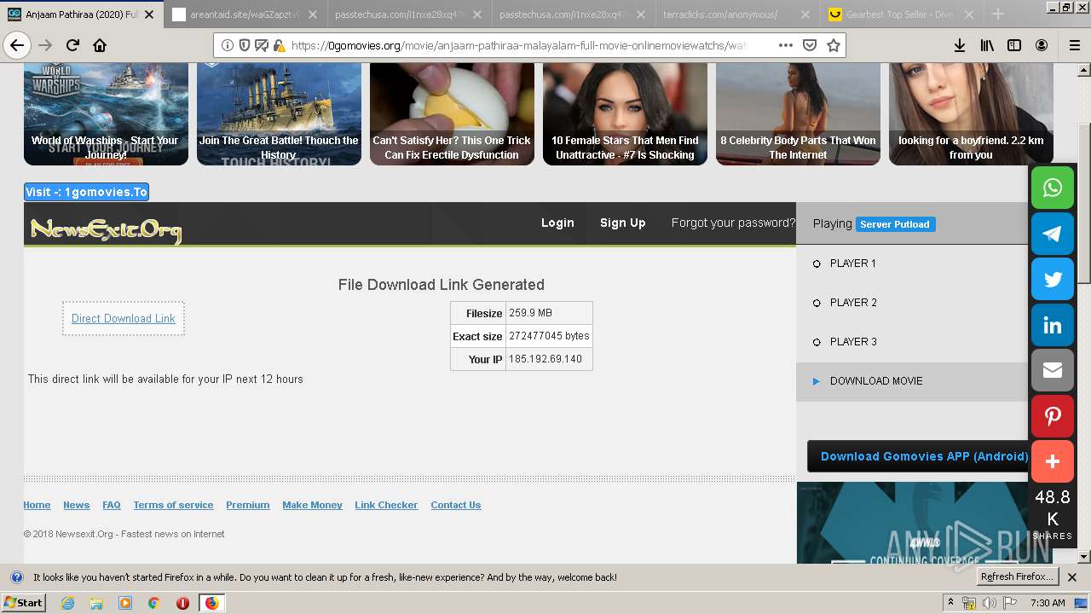Image resolution: width=1091 pixels, height=614 pixels.
Task: Open the Firefox downloads panel
Action: [x=959, y=45]
